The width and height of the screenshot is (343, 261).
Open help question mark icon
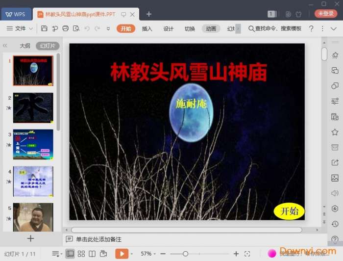pyautogui.click(x=311, y=28)
